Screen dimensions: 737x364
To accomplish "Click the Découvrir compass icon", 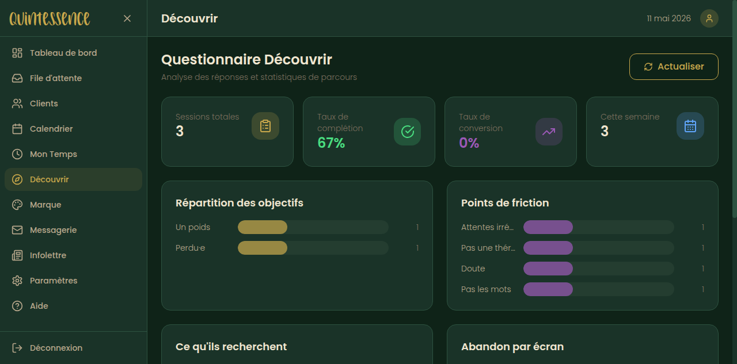I will coord(17,179).
